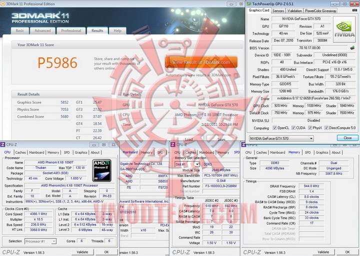Viewport: 360px width, 256px height.
Task: Switch to the Basic tab in 3DMark 11
Action: pos(20,31)
